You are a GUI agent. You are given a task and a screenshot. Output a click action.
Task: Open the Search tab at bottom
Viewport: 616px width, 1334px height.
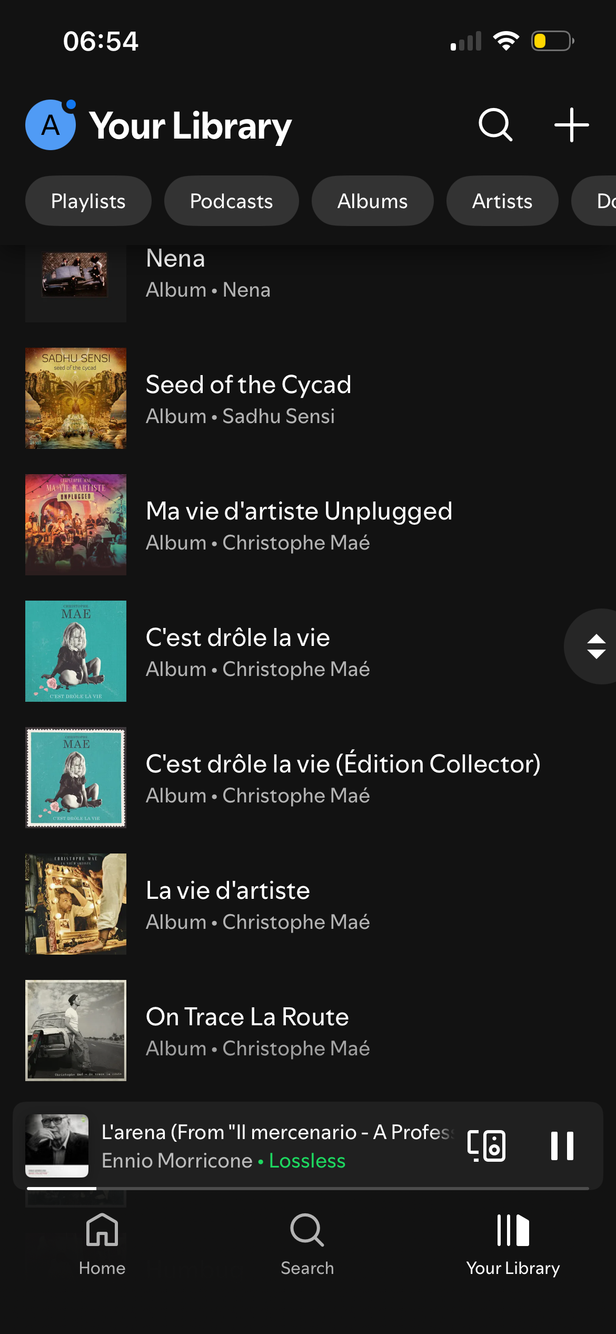coord(307,1244)
